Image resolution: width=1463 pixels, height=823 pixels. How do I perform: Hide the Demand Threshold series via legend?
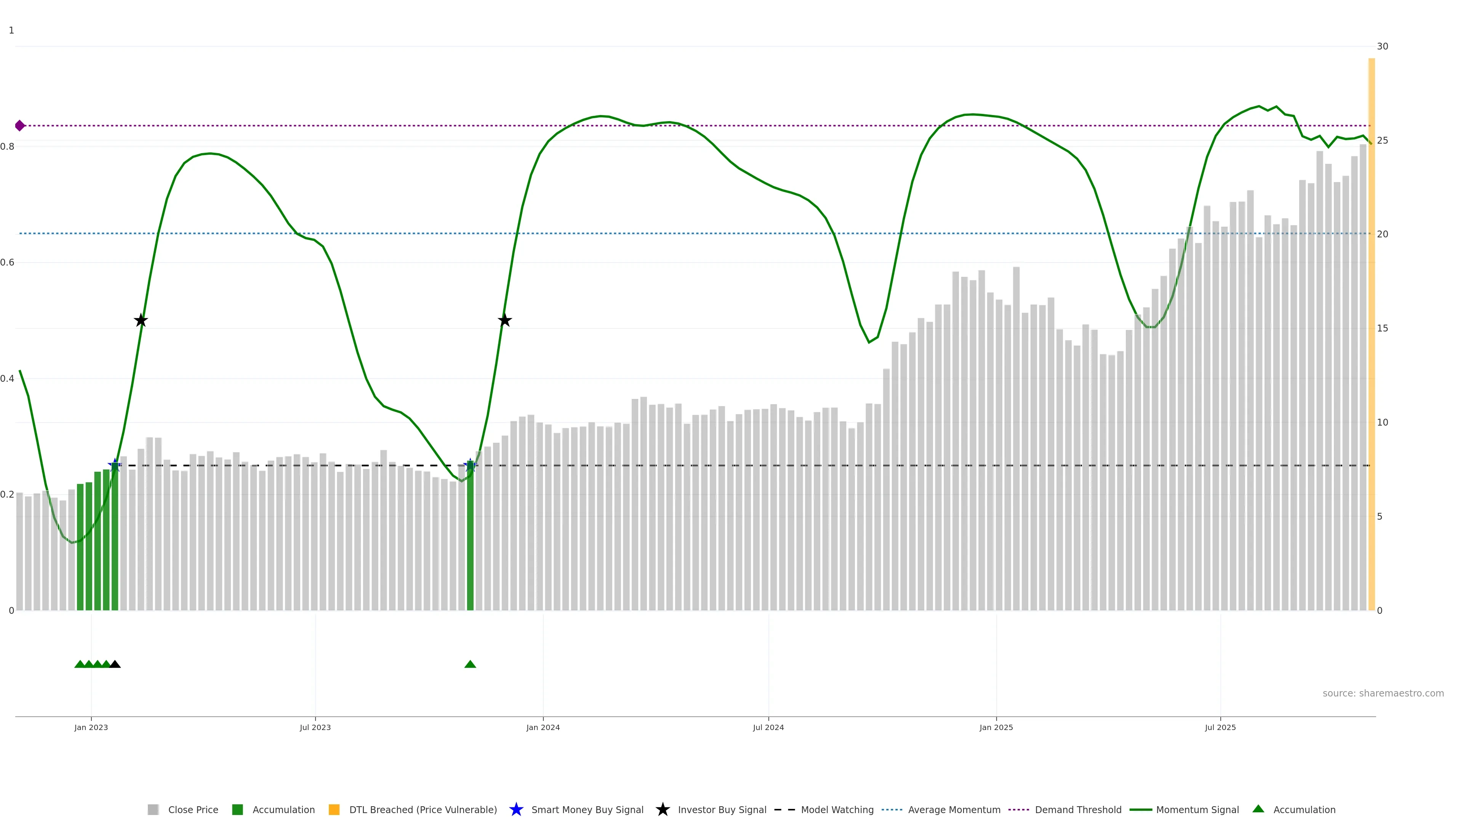tap(1077, 809)
